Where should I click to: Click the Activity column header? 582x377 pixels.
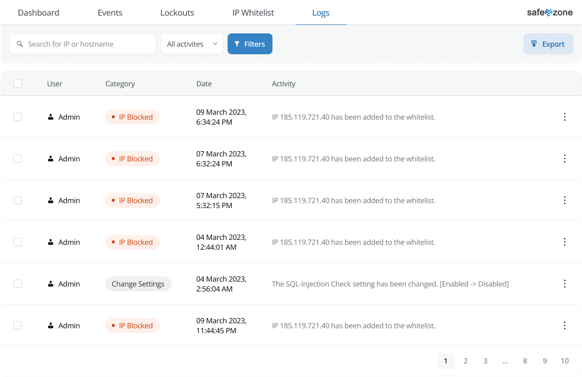(283, 83)
